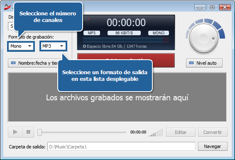Click the blue indicator icon on Nombre button
235x160 pixels.
pos(13,63)
